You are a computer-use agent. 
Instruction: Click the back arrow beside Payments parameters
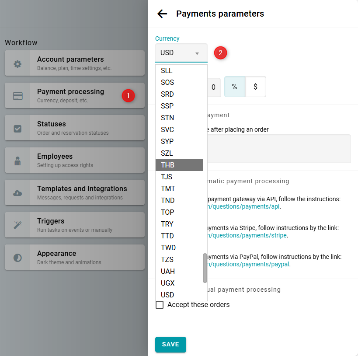(162, 14)
